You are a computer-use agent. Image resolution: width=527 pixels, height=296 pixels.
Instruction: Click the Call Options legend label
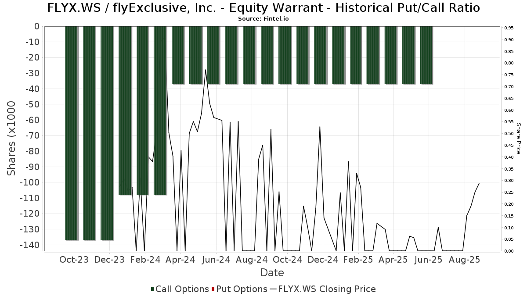[x=182, y=289]
